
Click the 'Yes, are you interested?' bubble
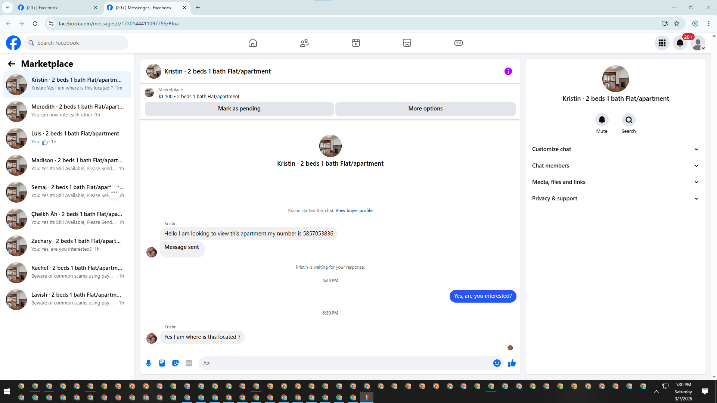click(483, 296)
